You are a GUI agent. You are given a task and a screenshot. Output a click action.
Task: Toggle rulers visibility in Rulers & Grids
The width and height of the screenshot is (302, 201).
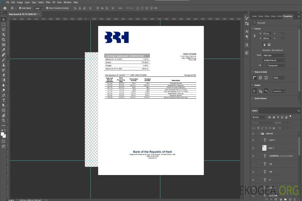(x=254, y=78)
